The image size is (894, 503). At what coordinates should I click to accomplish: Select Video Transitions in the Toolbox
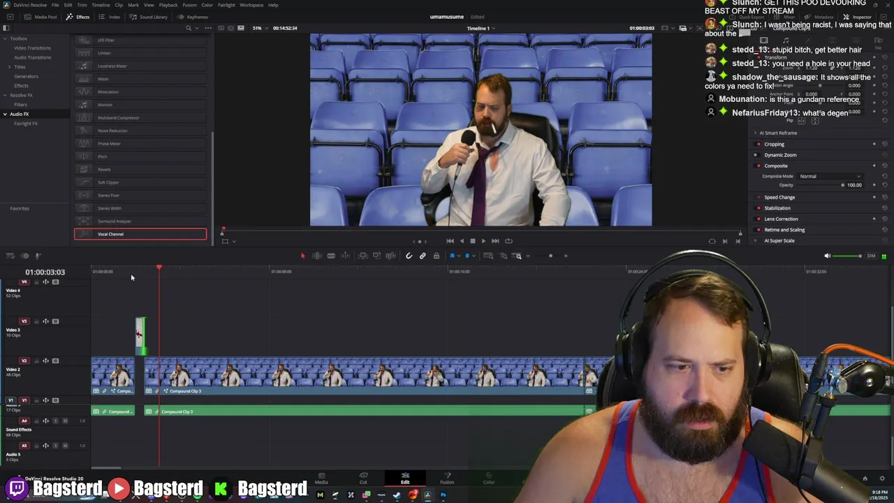(x=33, y=48)
